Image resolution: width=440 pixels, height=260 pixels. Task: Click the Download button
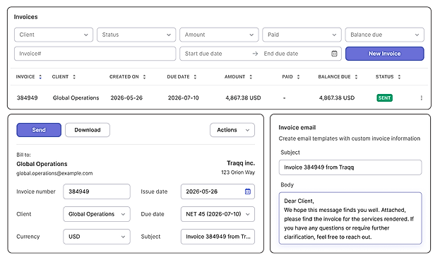(x=88, y=130)
